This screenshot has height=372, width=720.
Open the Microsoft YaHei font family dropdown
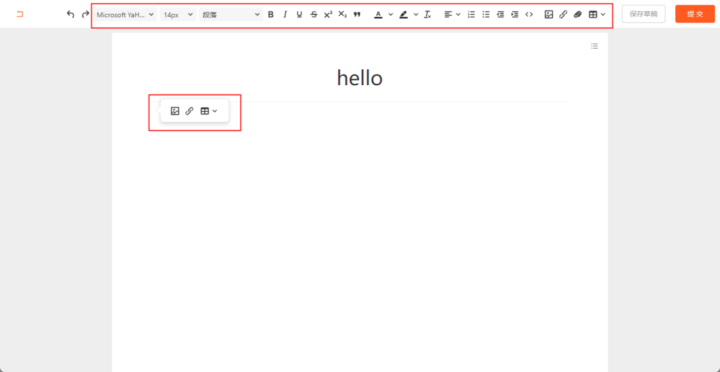[125, 15]
